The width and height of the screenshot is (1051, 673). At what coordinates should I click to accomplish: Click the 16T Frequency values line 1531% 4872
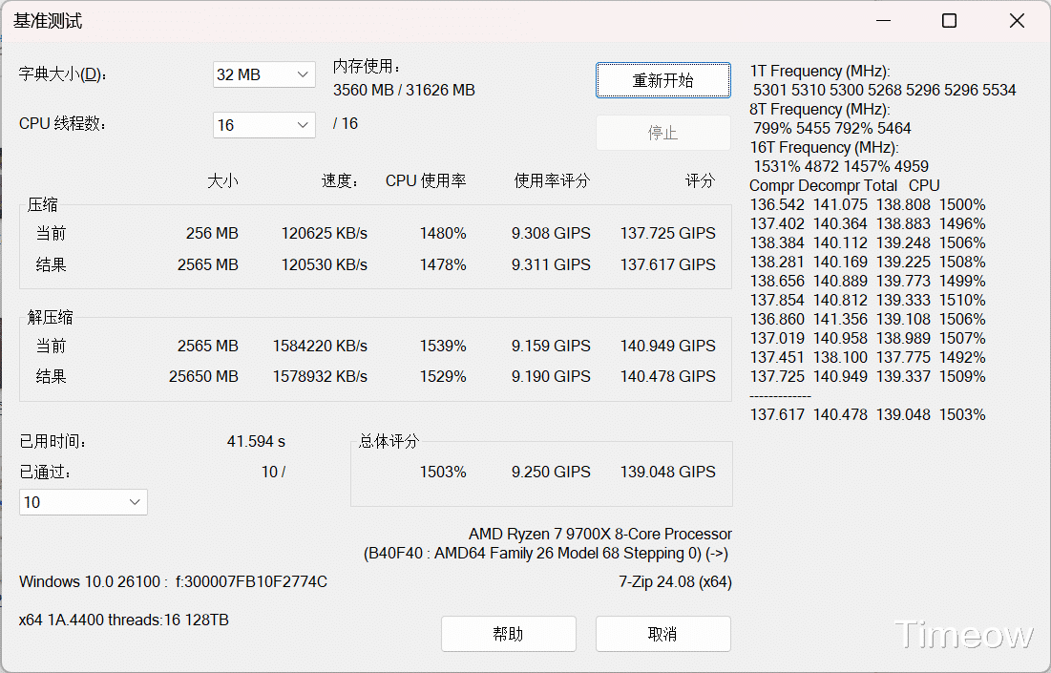point(841,166)
